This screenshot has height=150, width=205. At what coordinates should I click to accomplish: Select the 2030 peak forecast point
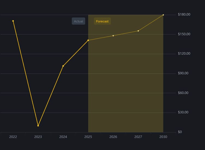163,15
